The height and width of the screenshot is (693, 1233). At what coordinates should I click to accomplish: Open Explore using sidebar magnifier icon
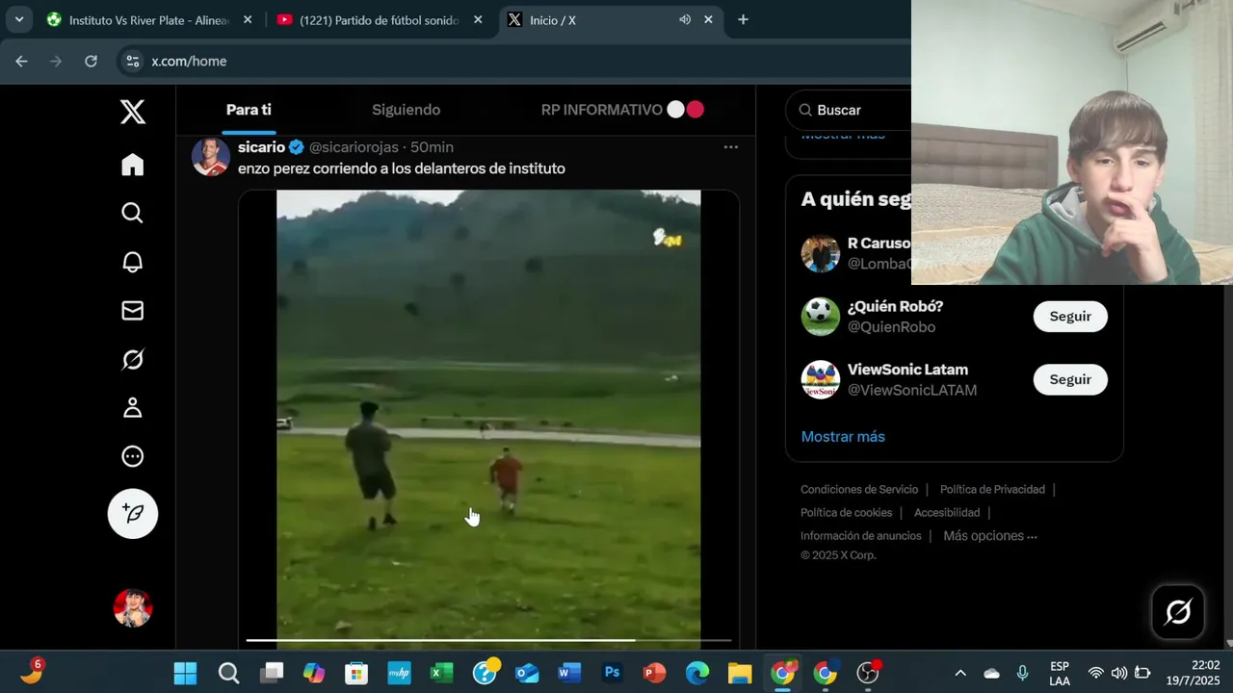pyautogui.click(x=133, y=213)
